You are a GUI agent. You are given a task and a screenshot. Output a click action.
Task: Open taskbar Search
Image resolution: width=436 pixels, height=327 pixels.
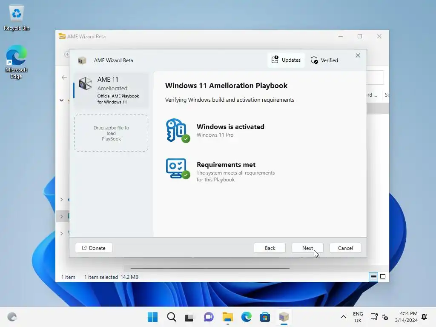point(172,317)
